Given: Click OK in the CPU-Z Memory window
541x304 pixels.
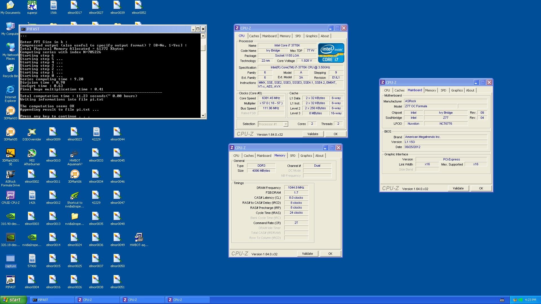Looking at the screenshot, I should pos(330,254).
